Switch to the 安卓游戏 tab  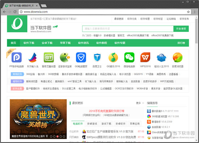point(92,123)
